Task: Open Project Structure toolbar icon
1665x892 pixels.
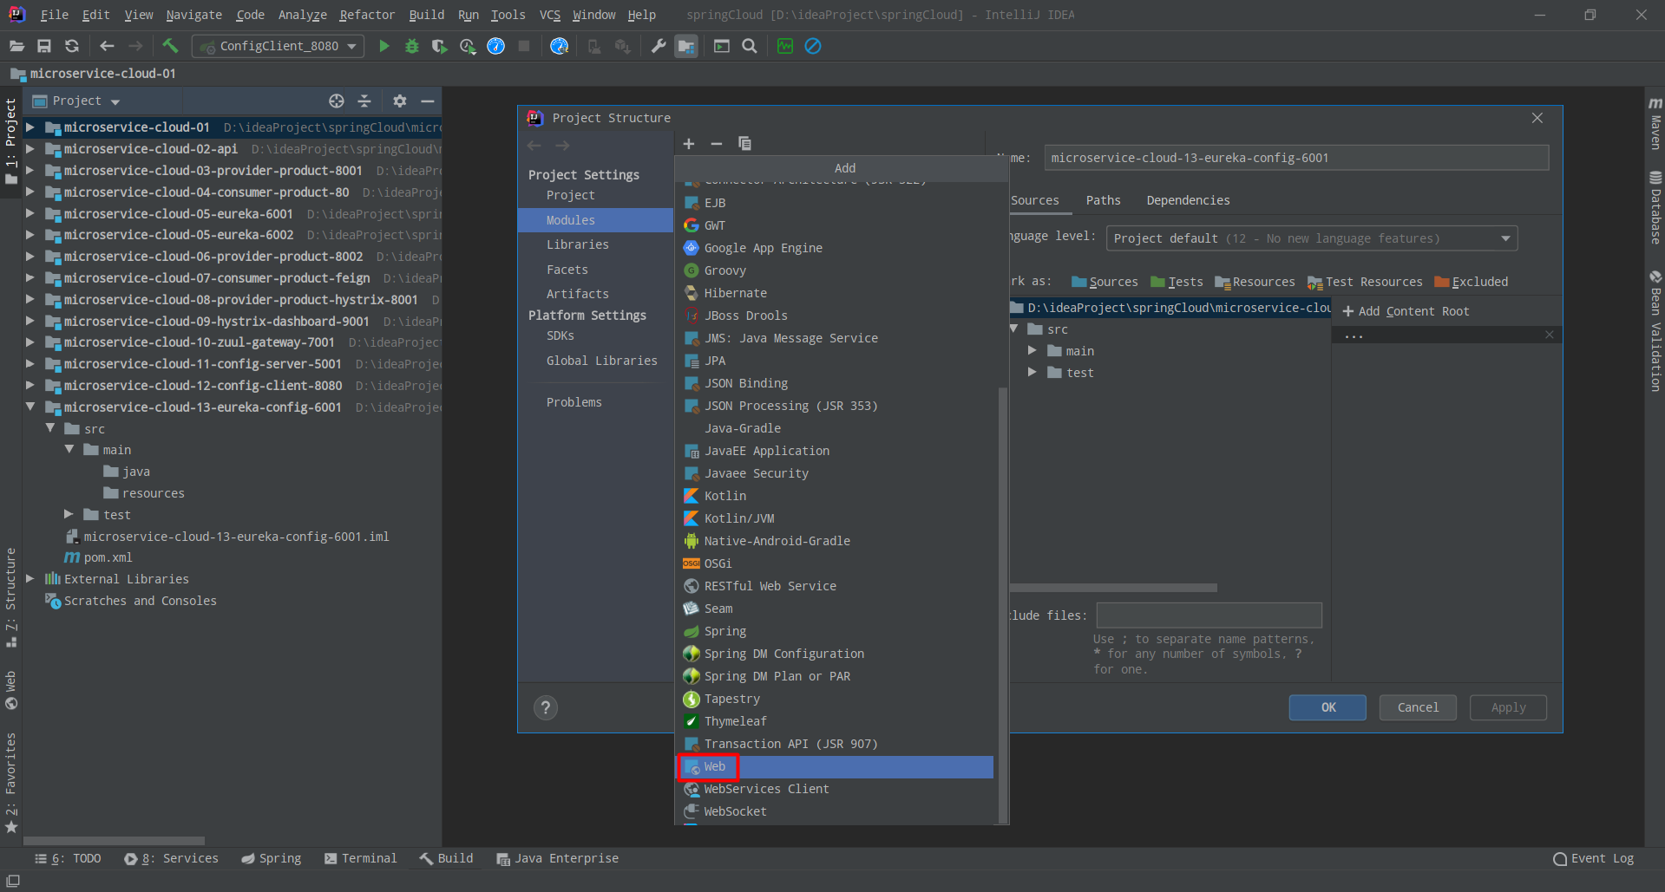Action: click(686, 46)
